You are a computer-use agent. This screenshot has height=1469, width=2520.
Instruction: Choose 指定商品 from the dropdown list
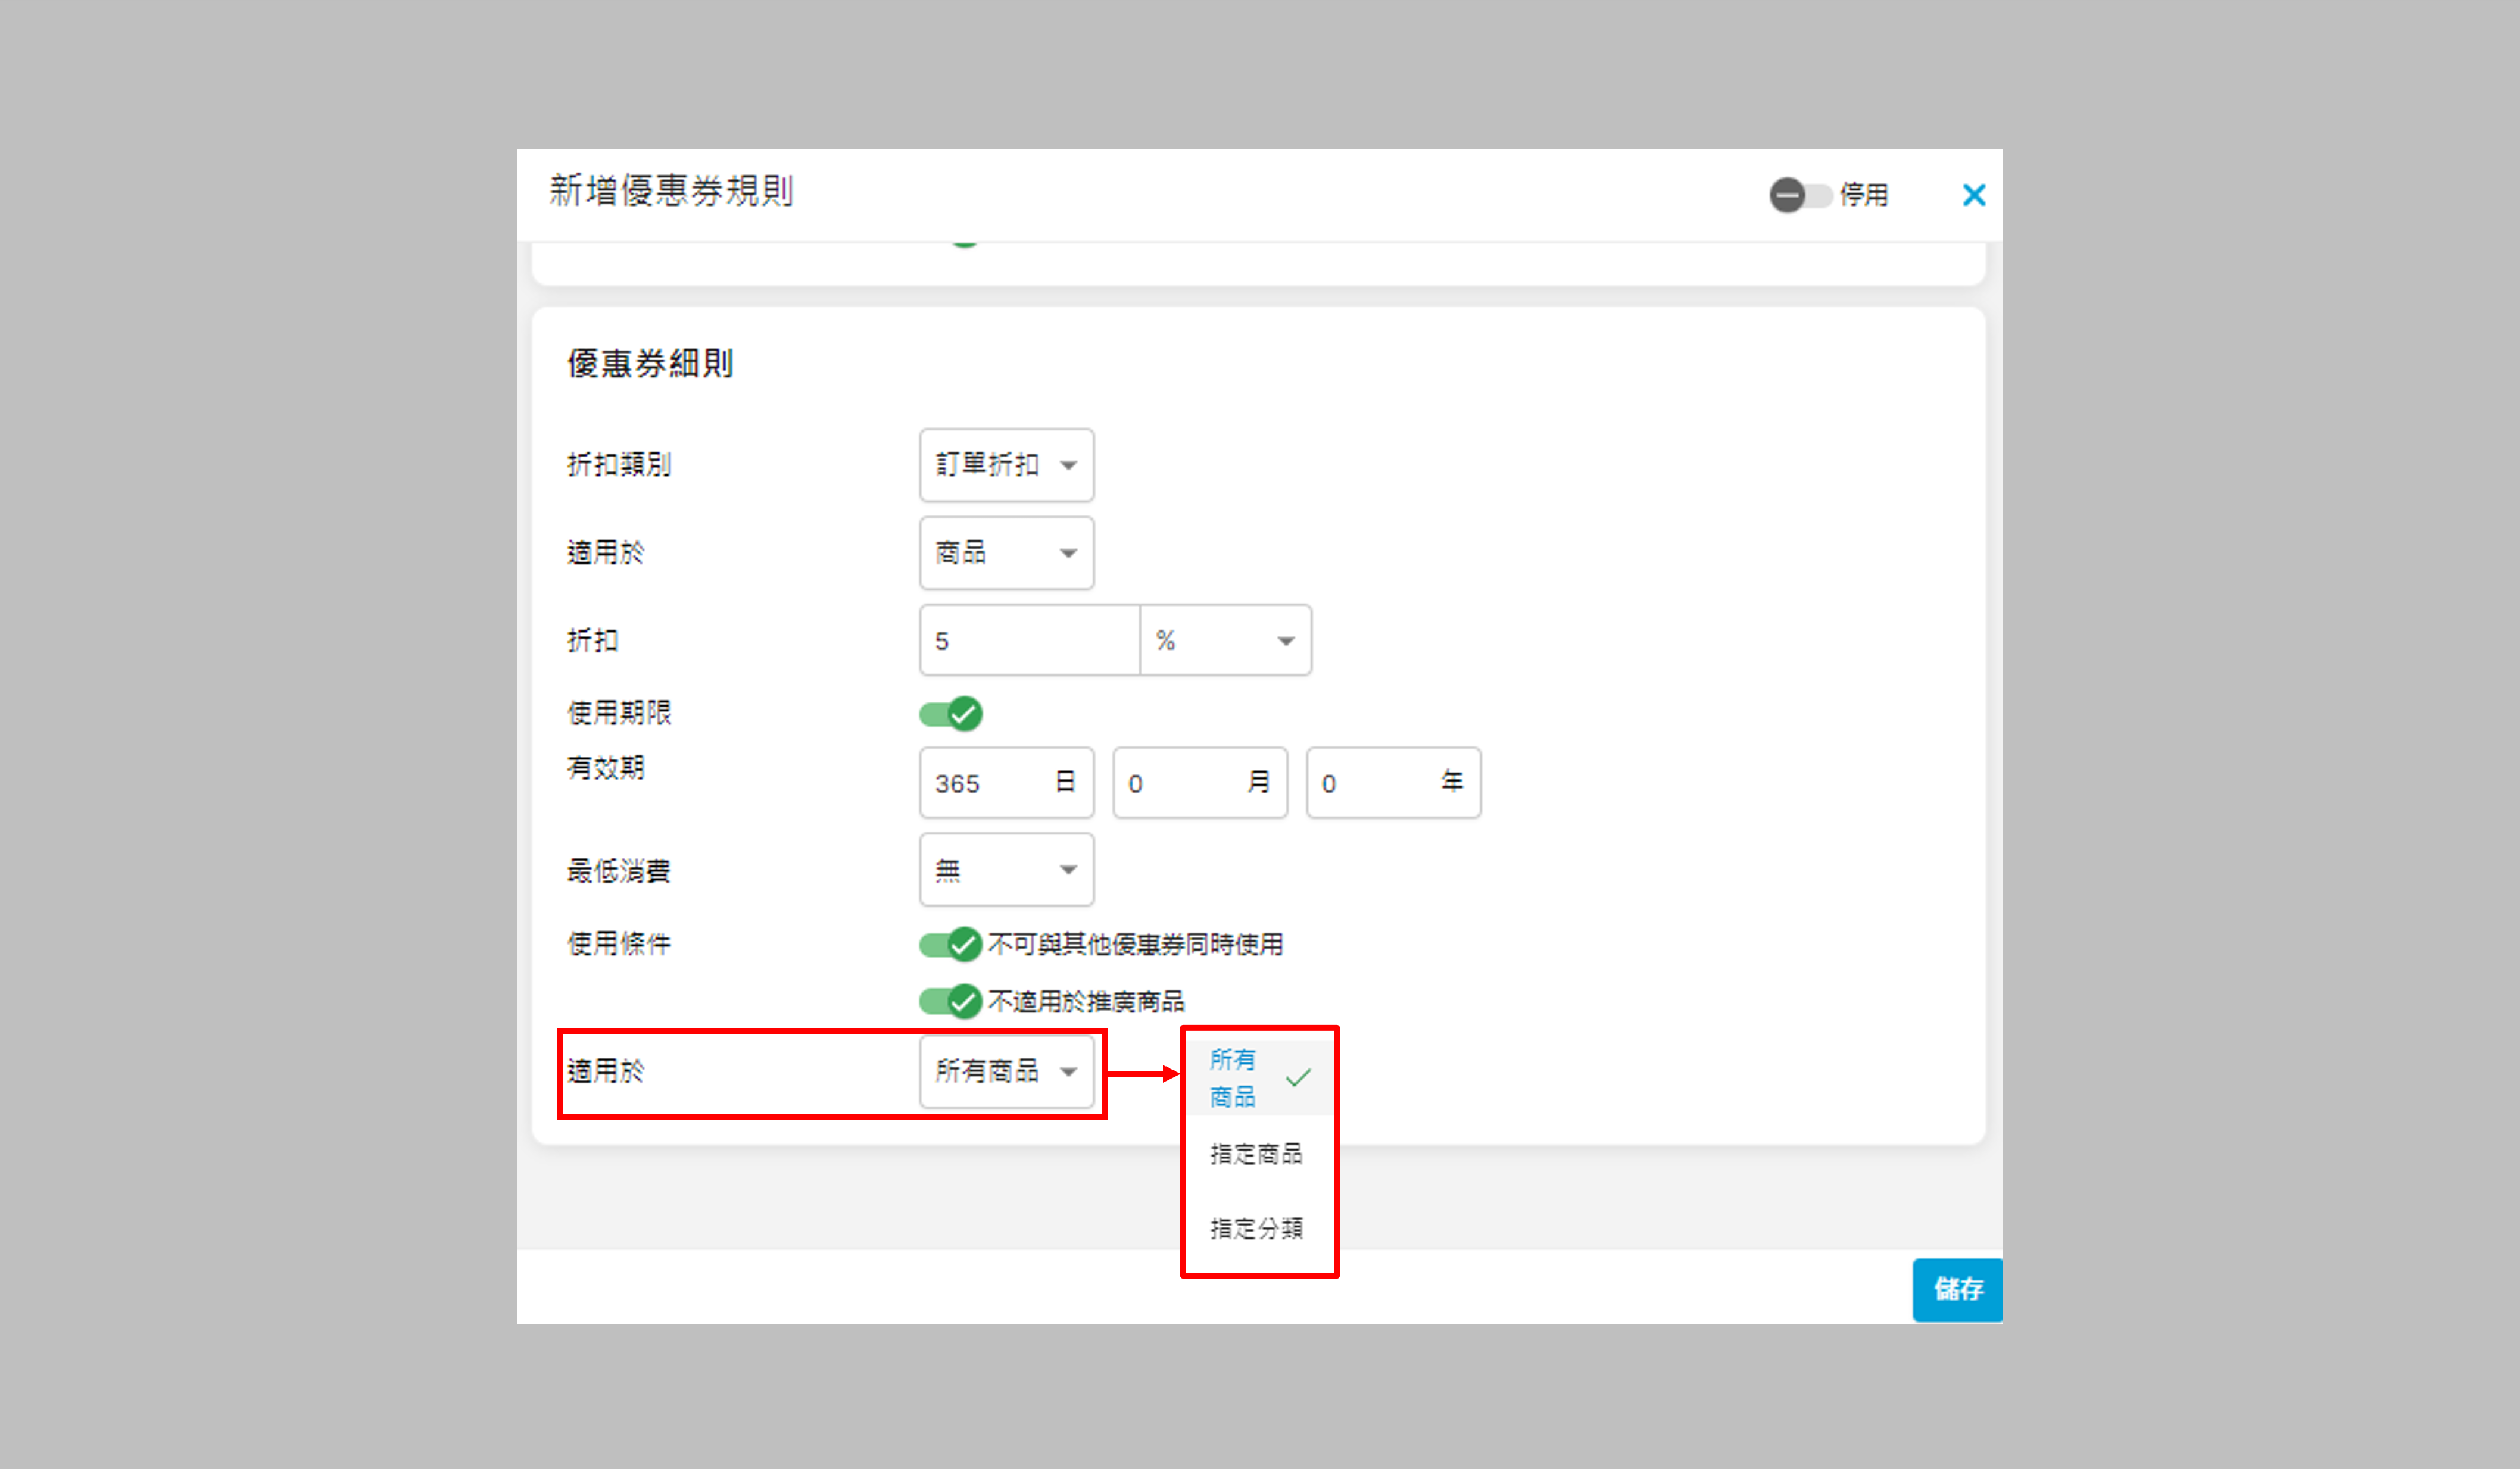[1256, 1155]
